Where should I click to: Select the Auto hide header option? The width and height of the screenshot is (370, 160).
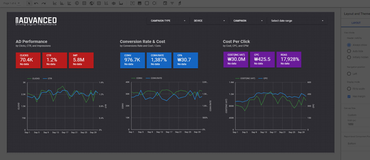[349, 51]
